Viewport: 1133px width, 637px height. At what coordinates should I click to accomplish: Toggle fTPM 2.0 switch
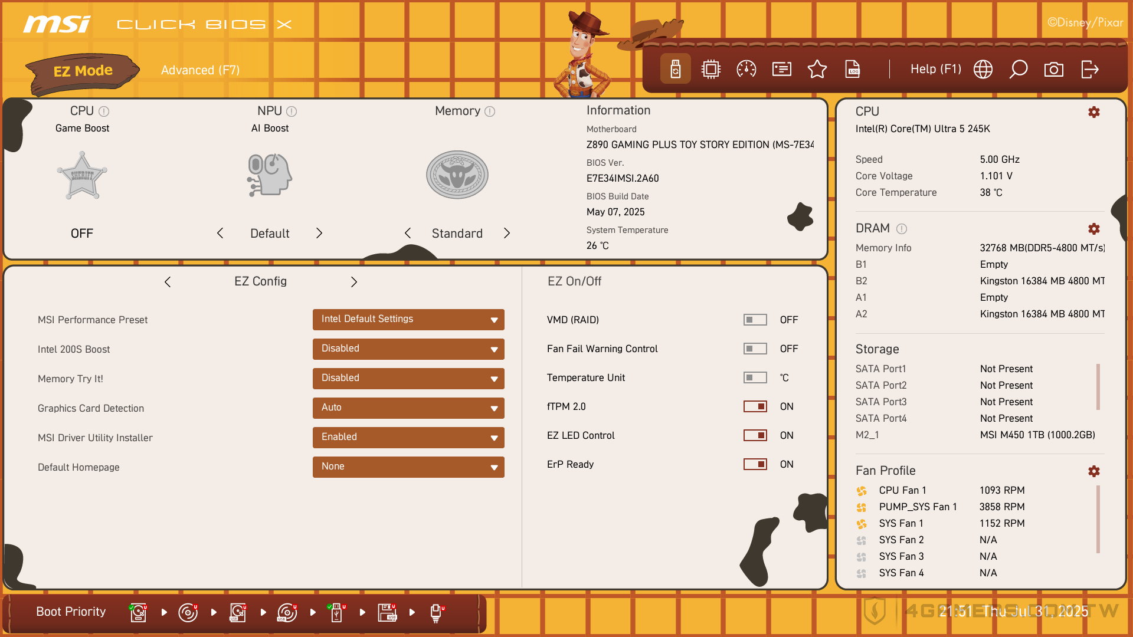(755, 406)
